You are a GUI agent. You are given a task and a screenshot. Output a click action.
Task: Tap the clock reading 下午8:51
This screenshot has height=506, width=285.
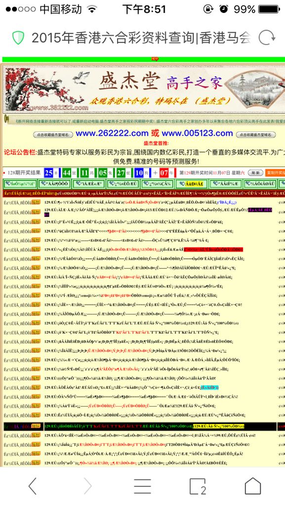(x=144, y=9)
